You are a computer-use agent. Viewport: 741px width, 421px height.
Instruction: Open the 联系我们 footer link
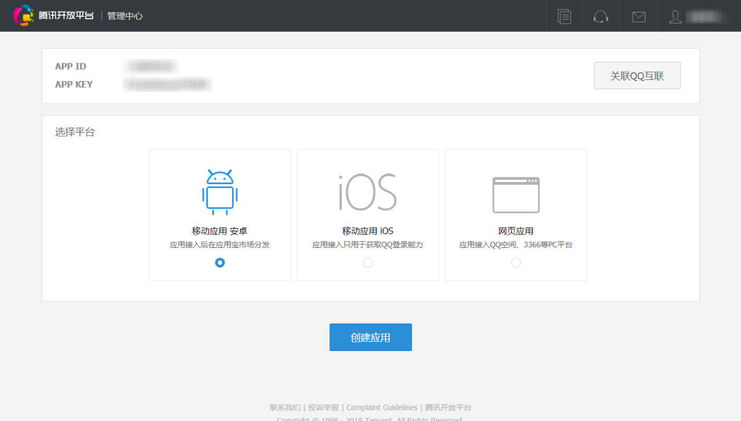coord(285,408)
